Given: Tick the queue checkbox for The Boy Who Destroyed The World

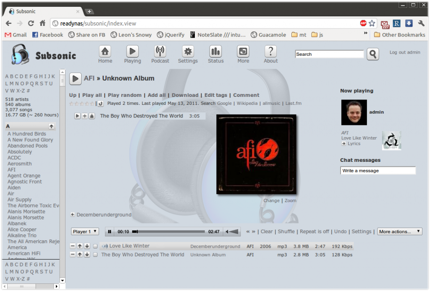Looking at the screenshot, I should coord(95,255).
